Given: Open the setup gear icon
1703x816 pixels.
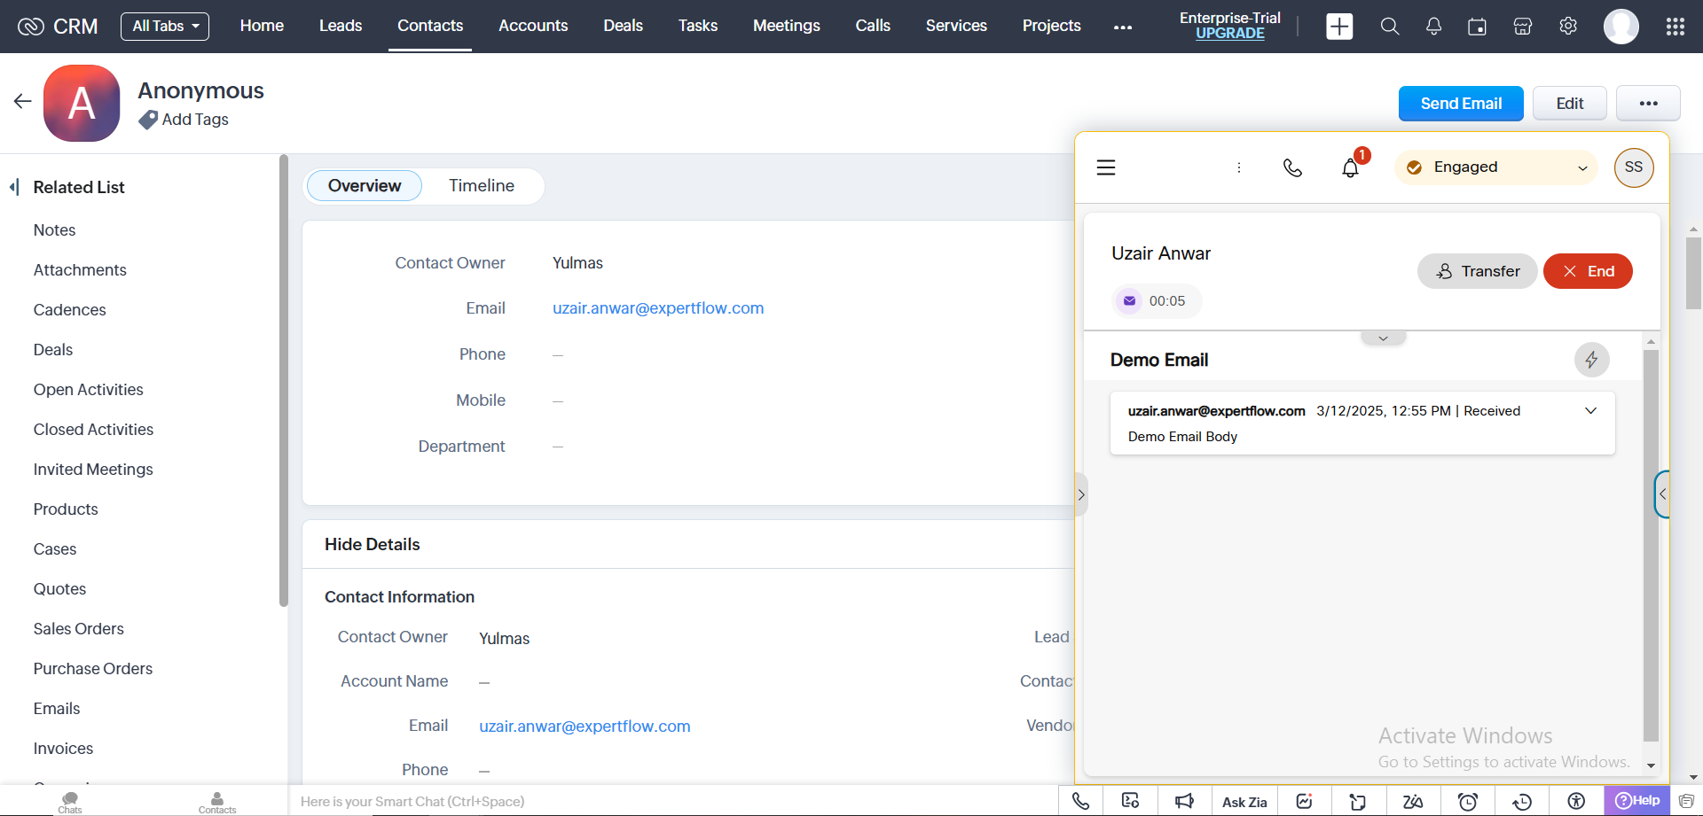Looking at the screenshot, I should pyautogui.click(x=1568, y=27).
